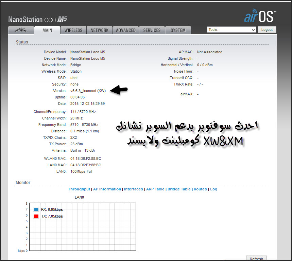Click the LAN0 throughput graph area
The width and height of the screenshot is (292, 261).
coord(83,227)
